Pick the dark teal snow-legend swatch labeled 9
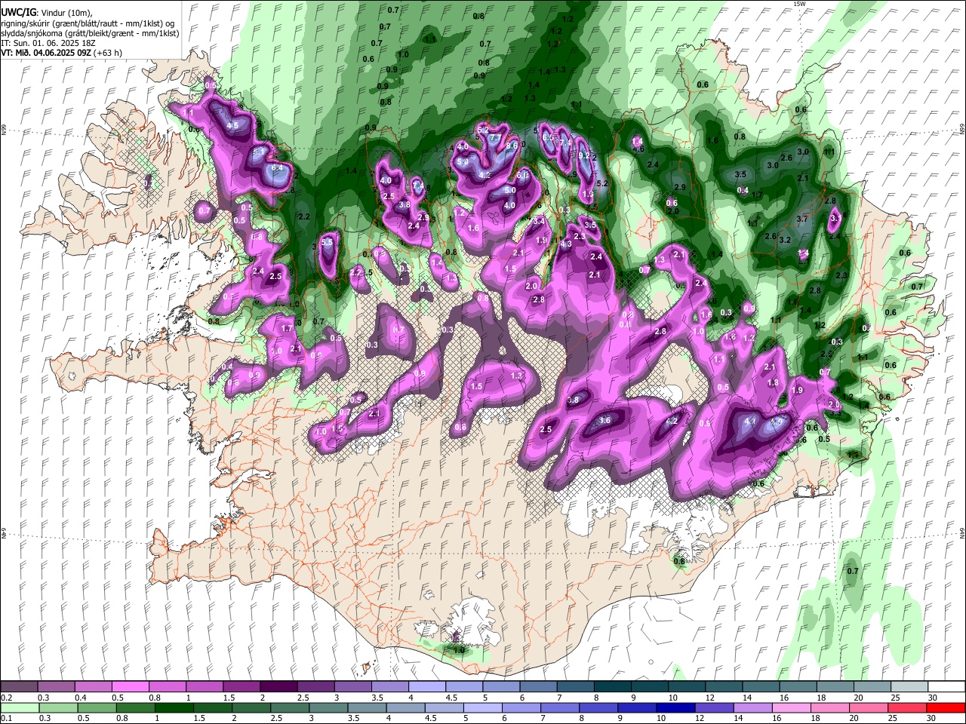This screenshot has width=966, height=724. tap(648, 686)
